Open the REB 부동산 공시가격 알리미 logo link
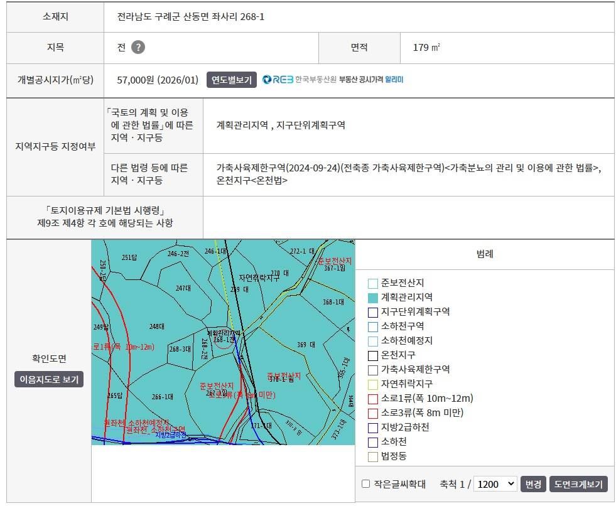616x506 pixels. pos(333,79)
